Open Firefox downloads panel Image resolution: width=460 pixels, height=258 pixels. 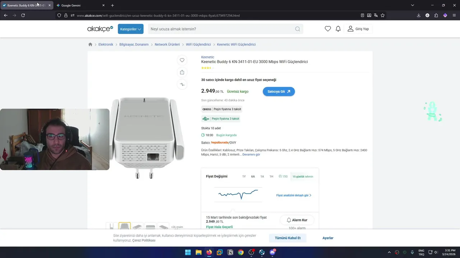419,15
